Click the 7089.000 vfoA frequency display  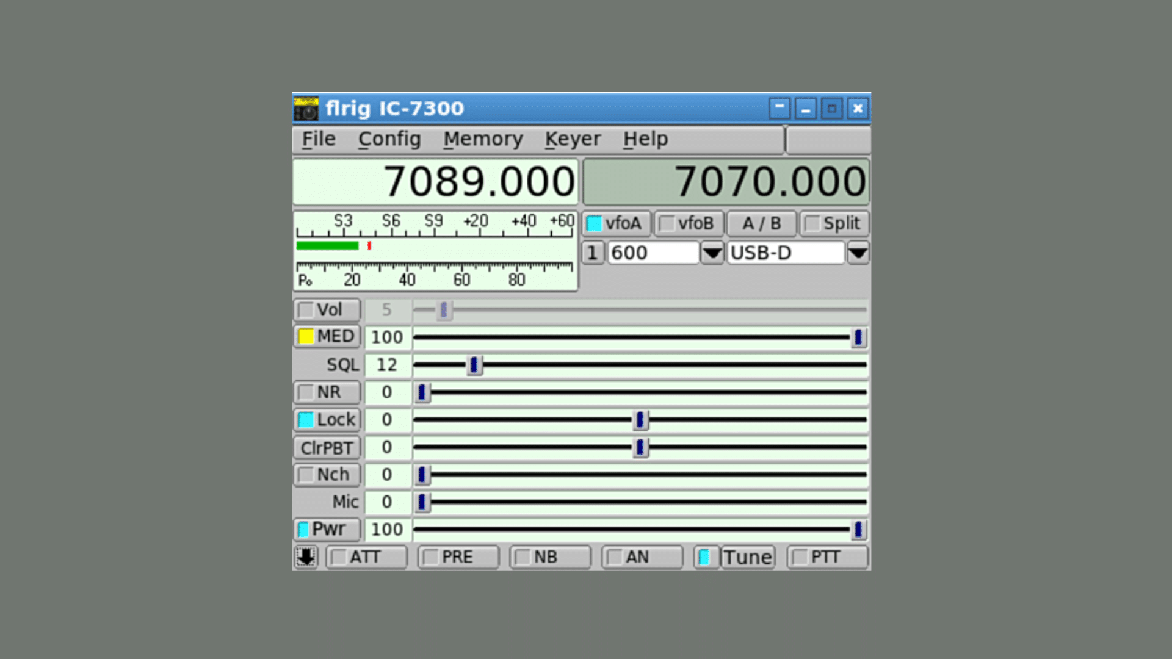(x=435, y=182)
